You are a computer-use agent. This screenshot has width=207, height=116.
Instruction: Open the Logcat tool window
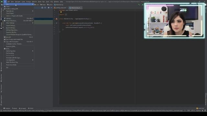[x=22, y=108]
